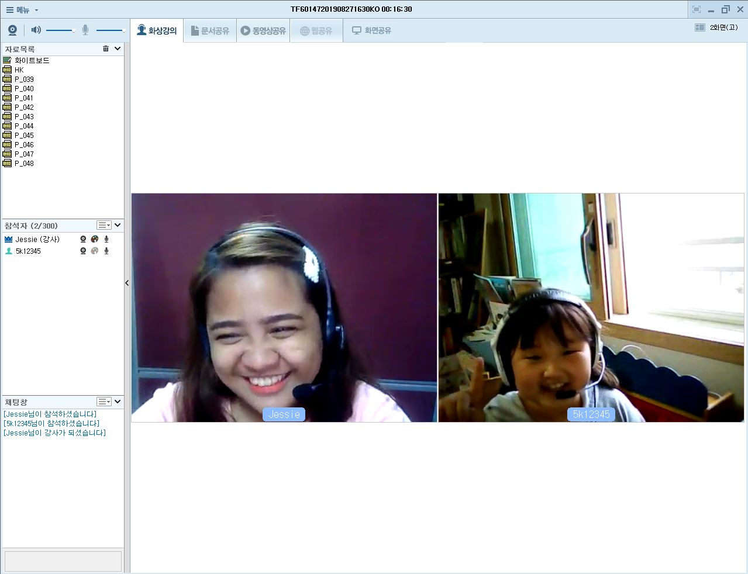748x574 pixels.
Task: Toggle 5k12345's webcam status
Action: pyautogui.click(x=83, y=251)
